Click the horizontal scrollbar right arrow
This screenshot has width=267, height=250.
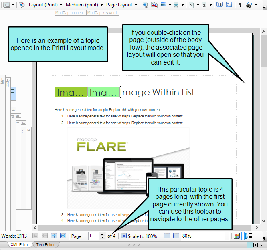[x=257, y=228]
